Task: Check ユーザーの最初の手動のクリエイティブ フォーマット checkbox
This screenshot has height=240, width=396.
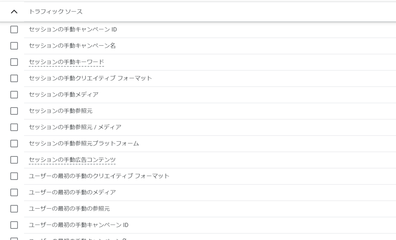Action: click(x=14, y=176)
